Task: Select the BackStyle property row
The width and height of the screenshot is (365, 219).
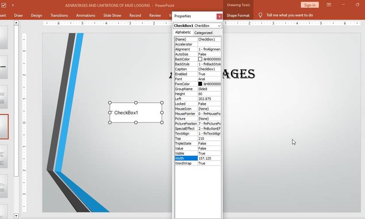Action: click(x=198, y=64)
